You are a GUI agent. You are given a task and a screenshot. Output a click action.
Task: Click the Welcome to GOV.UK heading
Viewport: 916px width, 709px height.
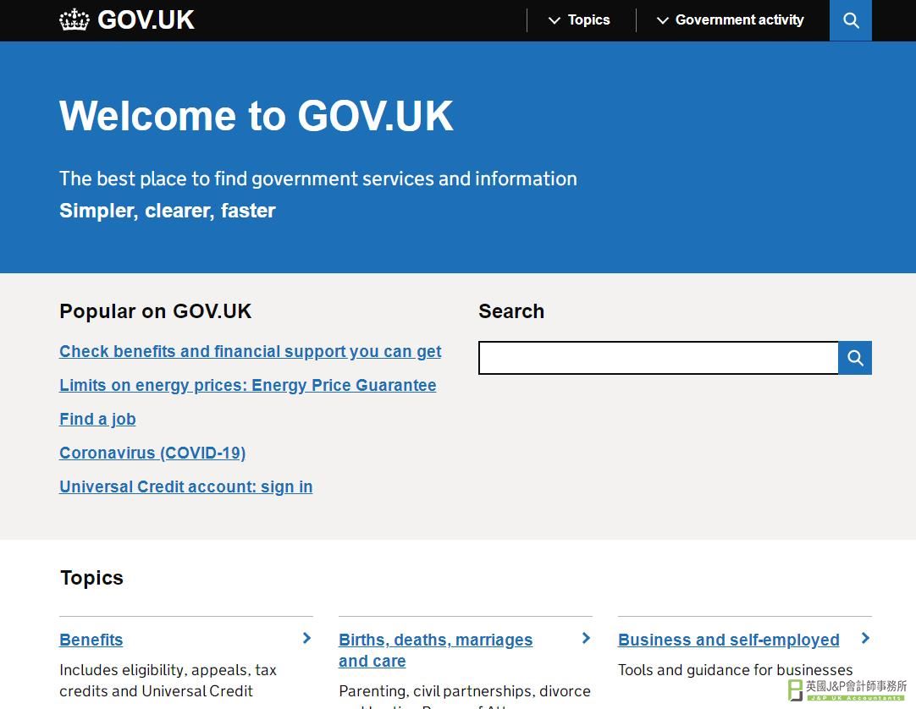(x=256, y=116)
